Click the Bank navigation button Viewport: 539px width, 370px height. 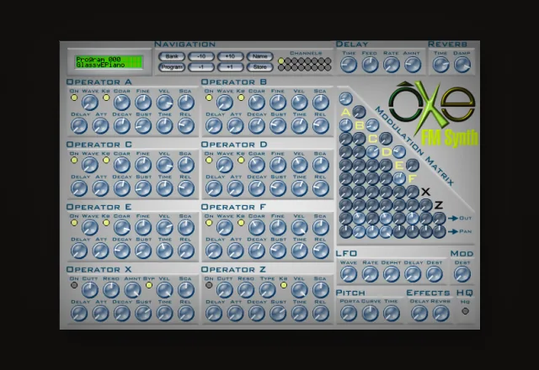coord(172,56)
